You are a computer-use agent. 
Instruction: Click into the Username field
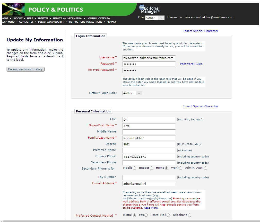coord(149,58)
